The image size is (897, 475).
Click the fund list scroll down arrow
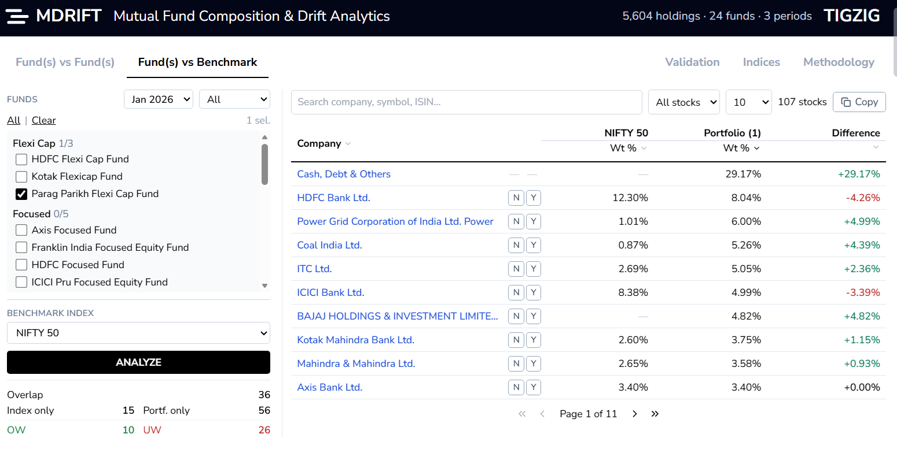point(264,285)
